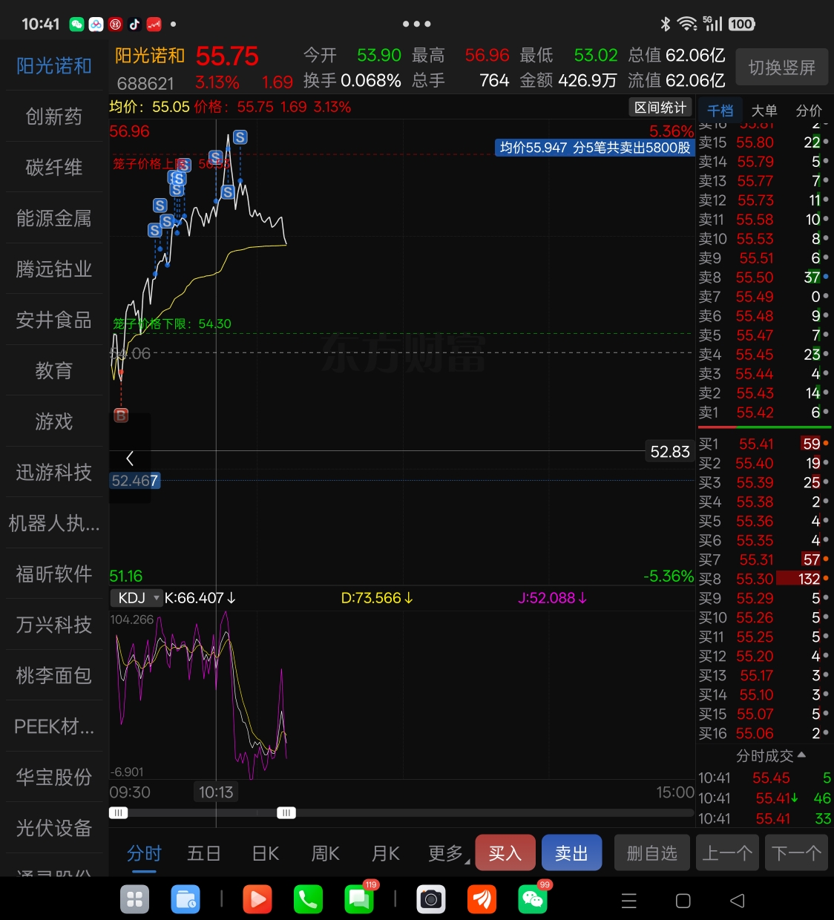This screenshot has height=920, width=834.
Task: Select the 分价 tab
Action: coord(809,111)
